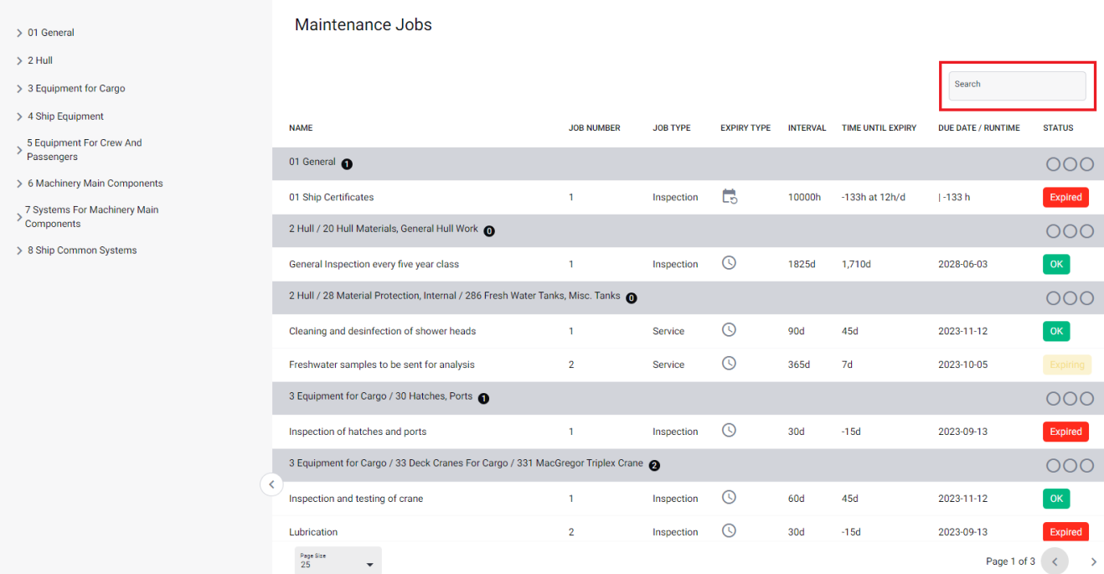Viewport: 1104px width, 574px height.
Task: Click count badge after General Hull Work group
Action: (489, 230)
